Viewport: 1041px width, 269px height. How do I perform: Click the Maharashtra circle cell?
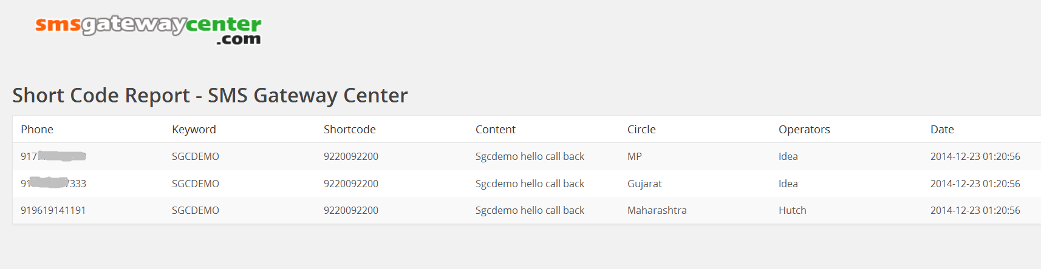[657, 210]
